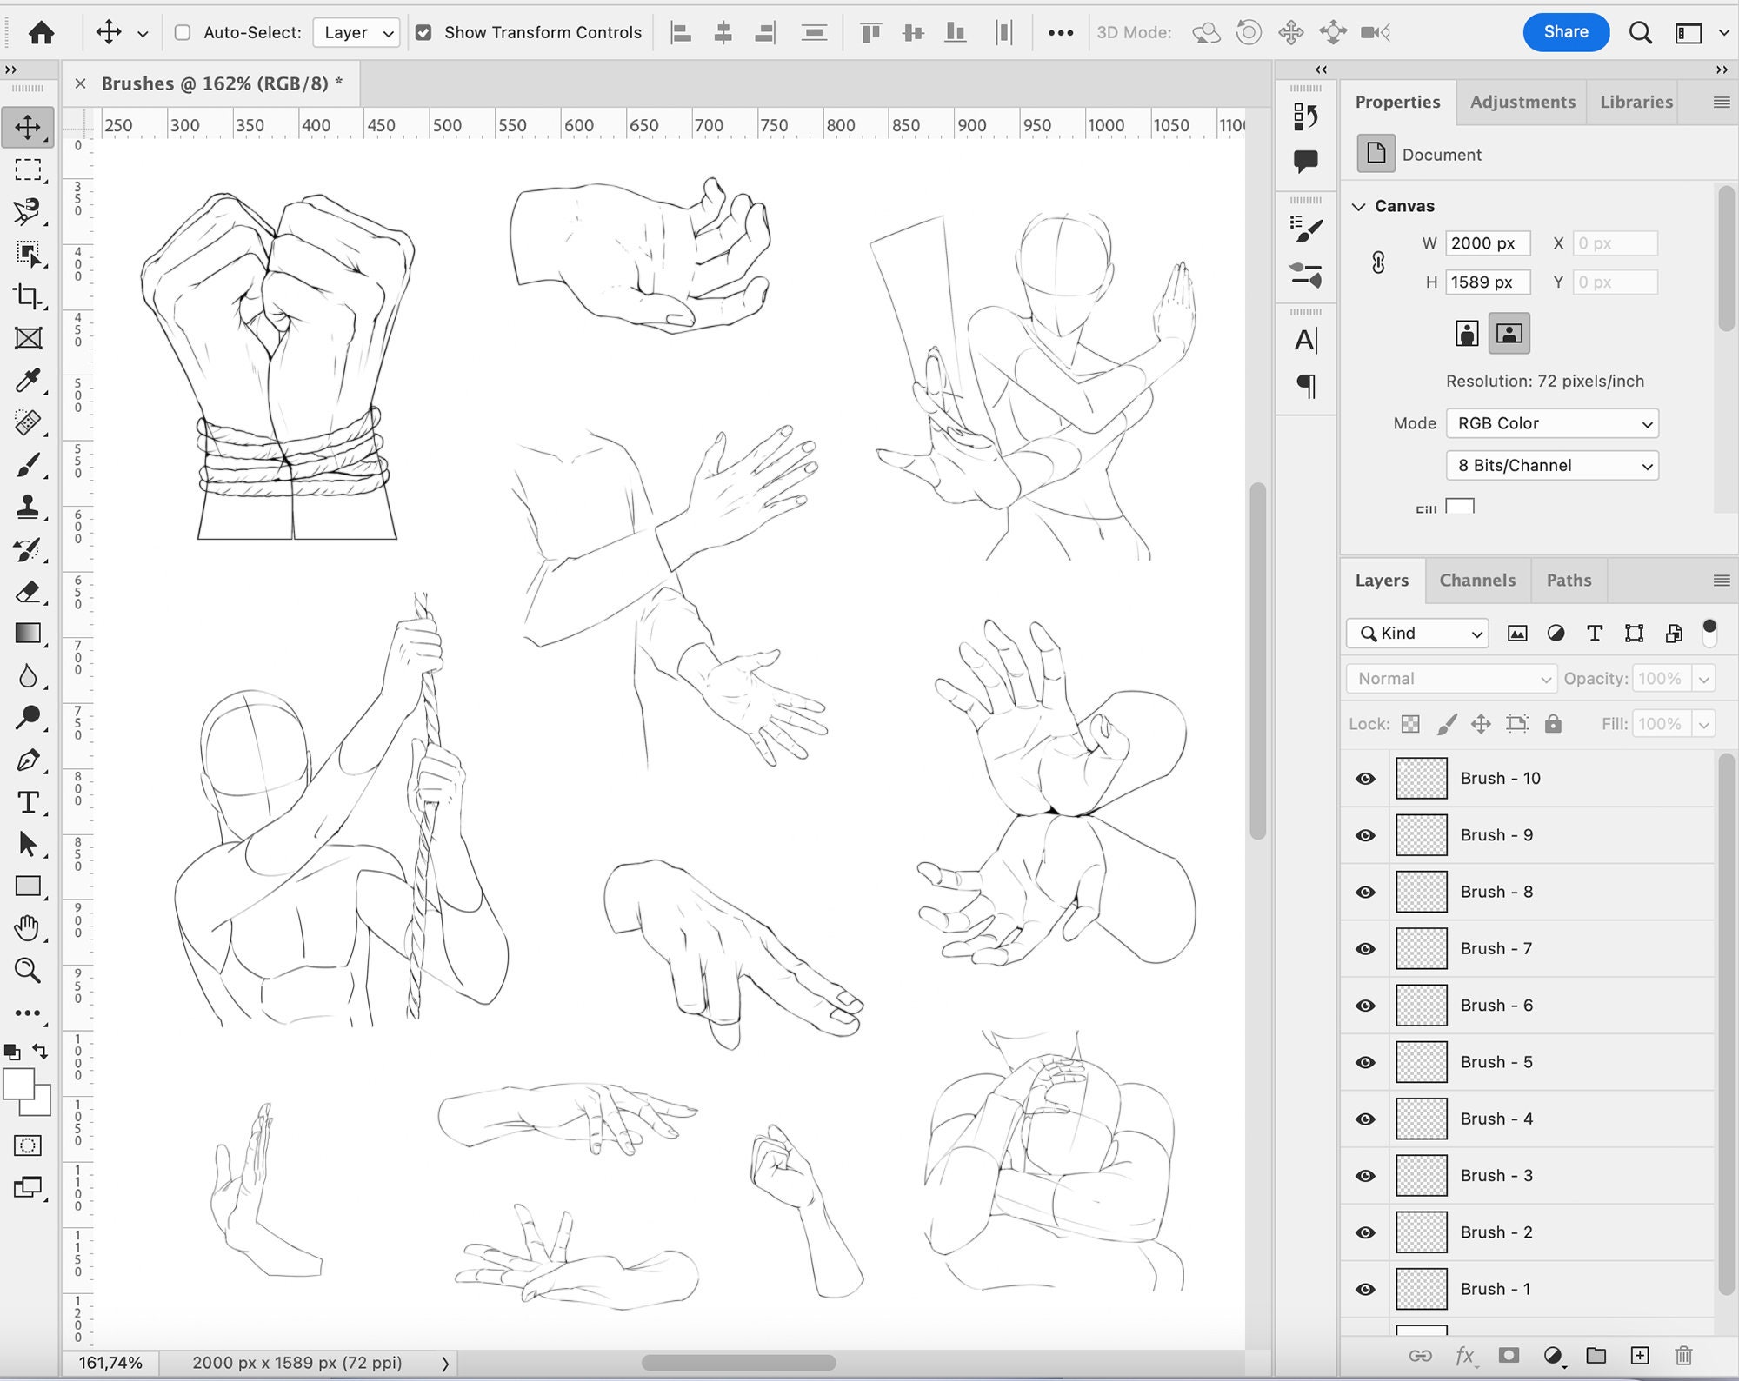
Task: Add a new layer
Action: (x=1641, y=1354)
